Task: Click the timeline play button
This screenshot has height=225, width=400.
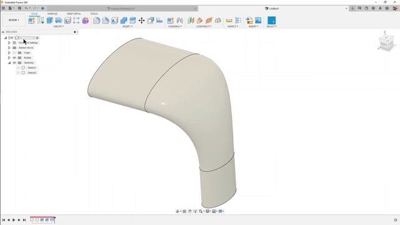Action: [14, 220]
